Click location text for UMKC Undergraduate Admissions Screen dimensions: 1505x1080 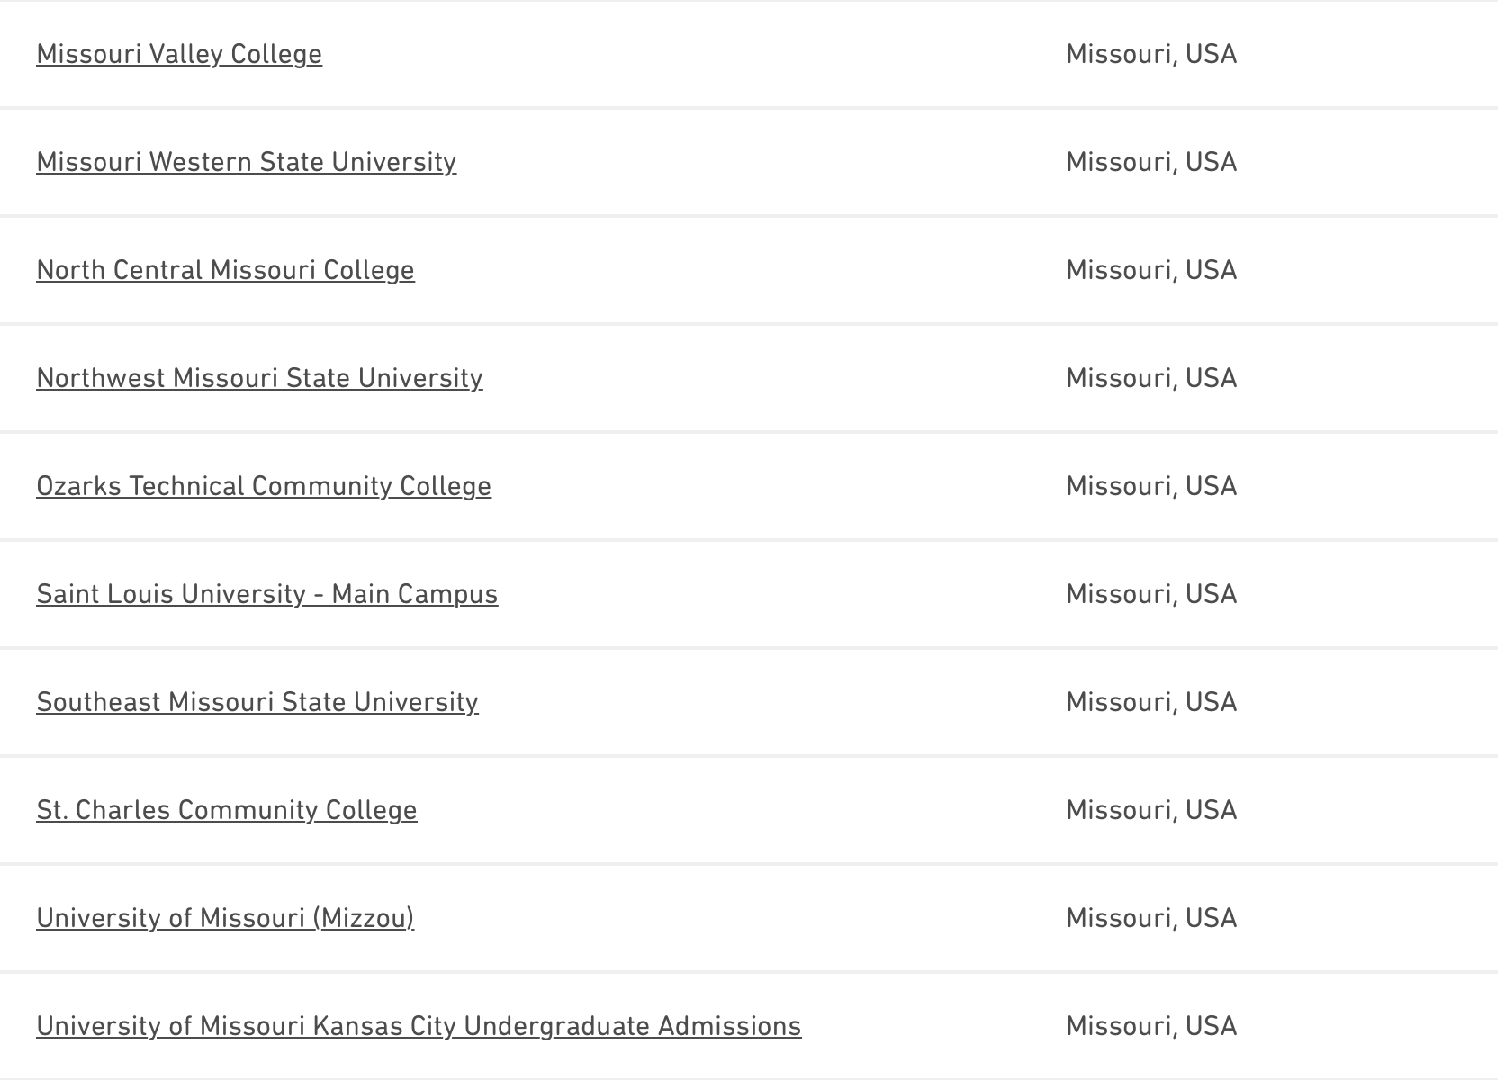(x=1151, y=1026)
